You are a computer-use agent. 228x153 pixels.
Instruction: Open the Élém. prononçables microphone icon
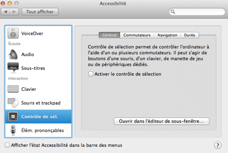[13, 130]
